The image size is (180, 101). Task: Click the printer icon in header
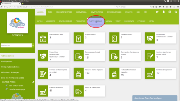click(170, 12)
